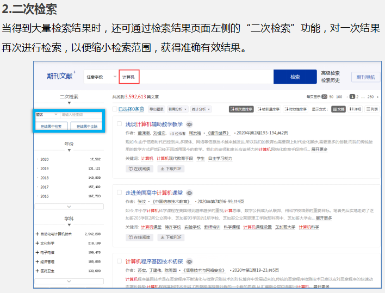Screen dimensions: 385x293
Task: Open the 统计分析 dropdown
Action: click(201, 109)
